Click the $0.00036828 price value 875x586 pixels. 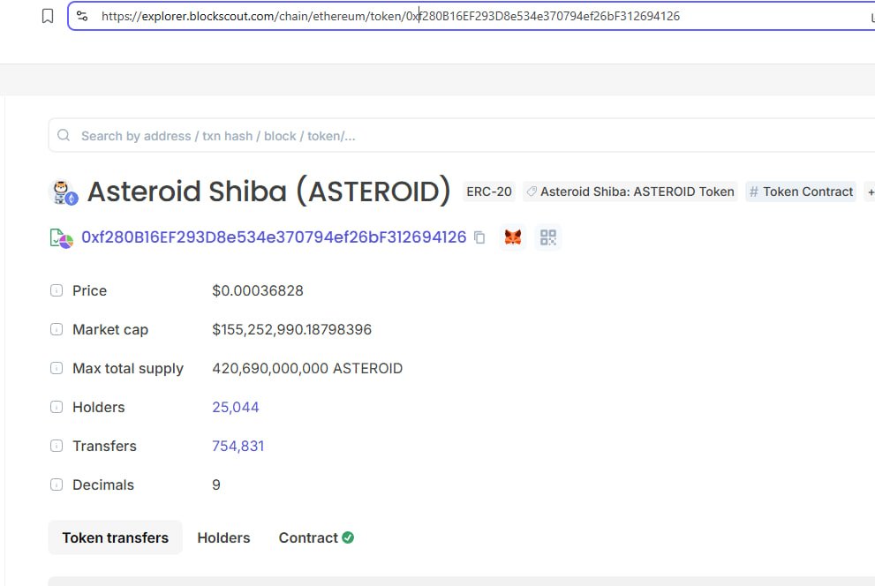pos(258,290)
